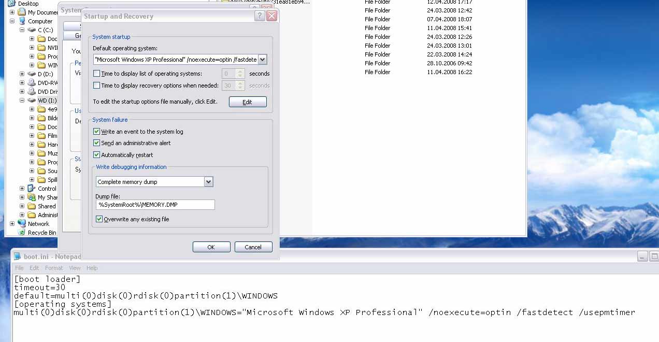Screen dimensions: 659x342
Task: Click the Notepad icon in boot.ini title bar
Action: click(x=17, y=256)
